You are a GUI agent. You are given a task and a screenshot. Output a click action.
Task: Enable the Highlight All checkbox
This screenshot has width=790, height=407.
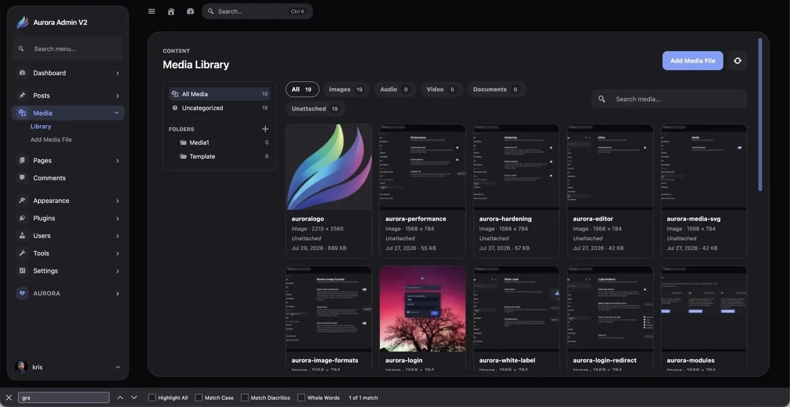pos(152,398)
